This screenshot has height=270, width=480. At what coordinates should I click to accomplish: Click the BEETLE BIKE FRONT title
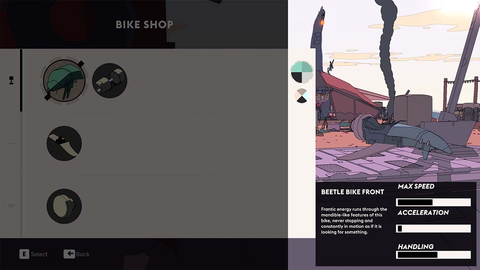coord(352,192)
